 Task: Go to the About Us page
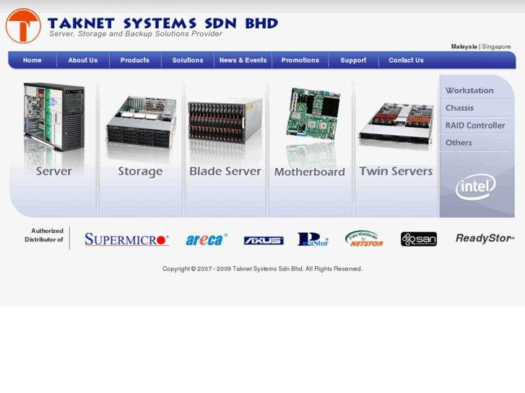[x=83, y=60]
